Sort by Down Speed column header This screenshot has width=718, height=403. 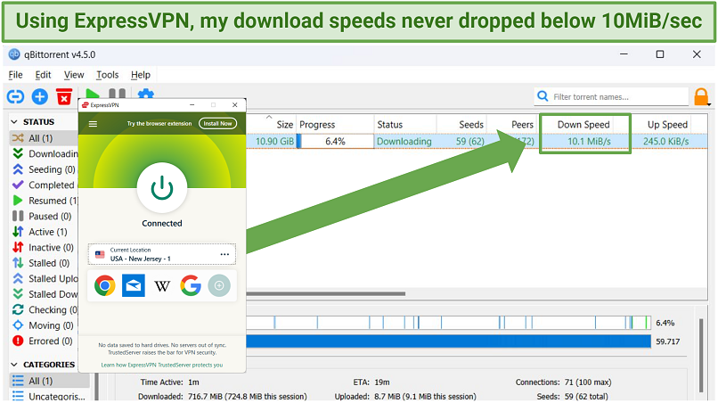[583, 124]
